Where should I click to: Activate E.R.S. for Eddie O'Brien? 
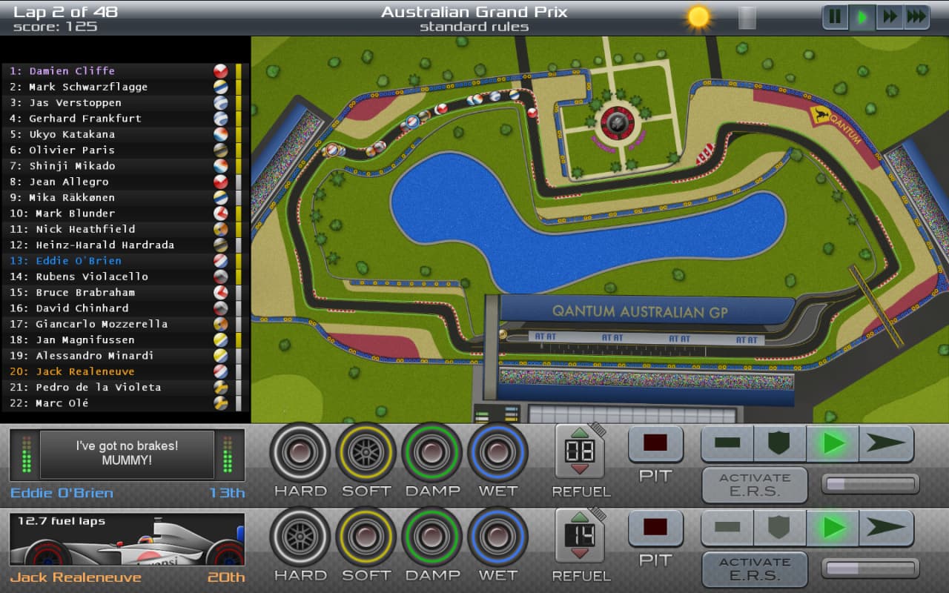[x=755, y=485]
